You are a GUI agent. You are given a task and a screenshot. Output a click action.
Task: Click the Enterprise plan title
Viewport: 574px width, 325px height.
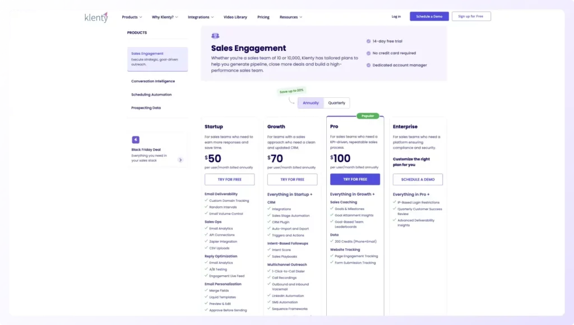[x=405, y=127]
